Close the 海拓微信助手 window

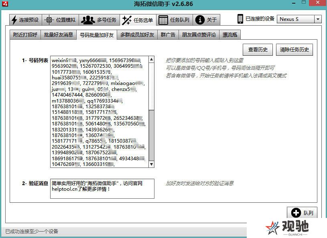[x=318, y=3]
